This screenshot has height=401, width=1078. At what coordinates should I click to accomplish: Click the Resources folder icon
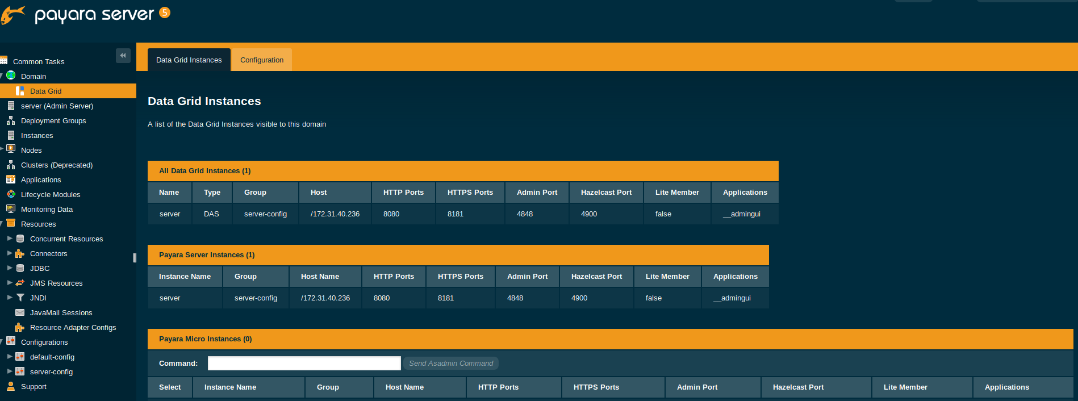click(11, 223)
